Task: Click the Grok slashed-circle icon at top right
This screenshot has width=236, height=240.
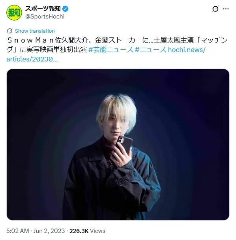Action: [x=215, y=9]
